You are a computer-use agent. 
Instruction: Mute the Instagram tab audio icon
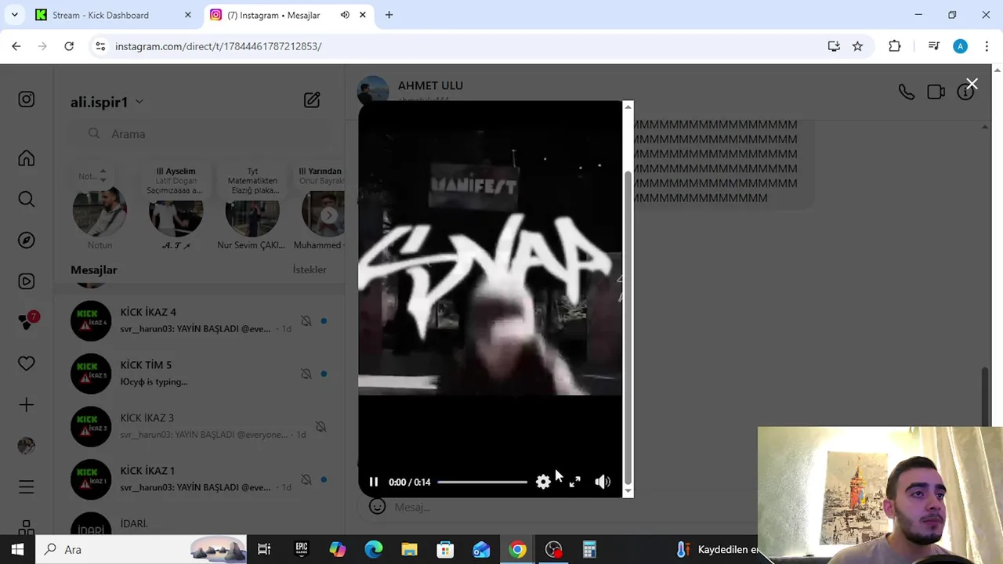(345, 15)
